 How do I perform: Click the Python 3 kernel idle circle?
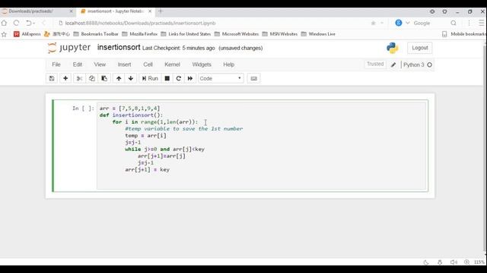coord(429,64)
